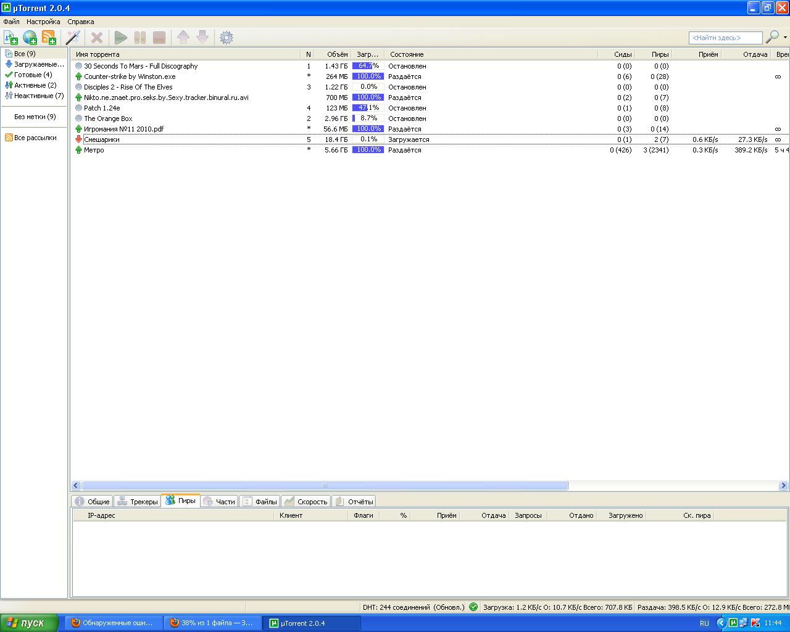Click the red X Remove torrent icon
Viewport: 790px width, 632px height.
click(x=97, y=38)
